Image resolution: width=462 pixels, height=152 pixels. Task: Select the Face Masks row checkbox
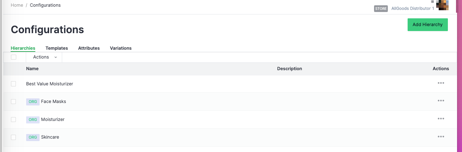pyautogui.click(x=13, y=102)
